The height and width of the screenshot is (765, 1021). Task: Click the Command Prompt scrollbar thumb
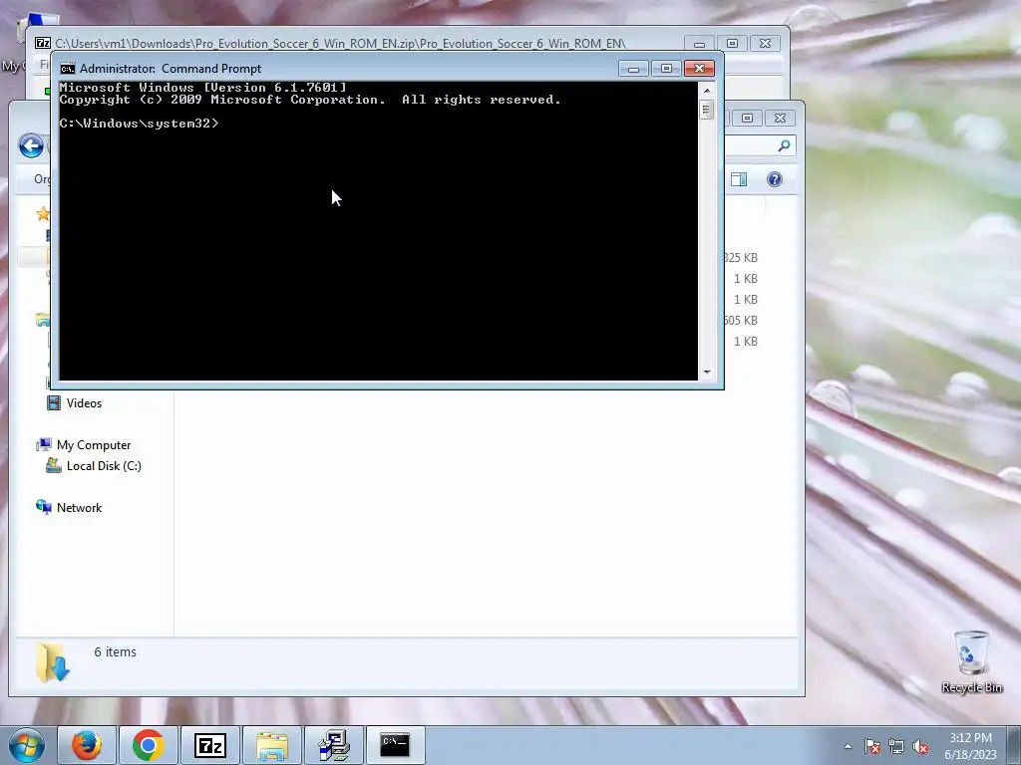tap(707, 110)
